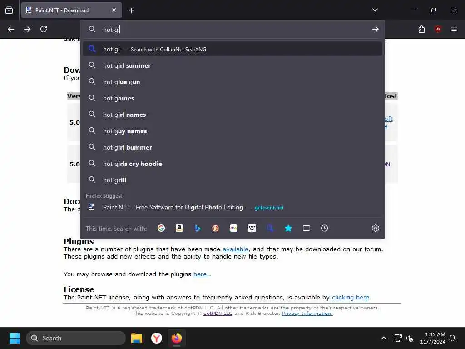465x349 pixels.
Task: Search bookmarks with star icon
Action: 288,228
